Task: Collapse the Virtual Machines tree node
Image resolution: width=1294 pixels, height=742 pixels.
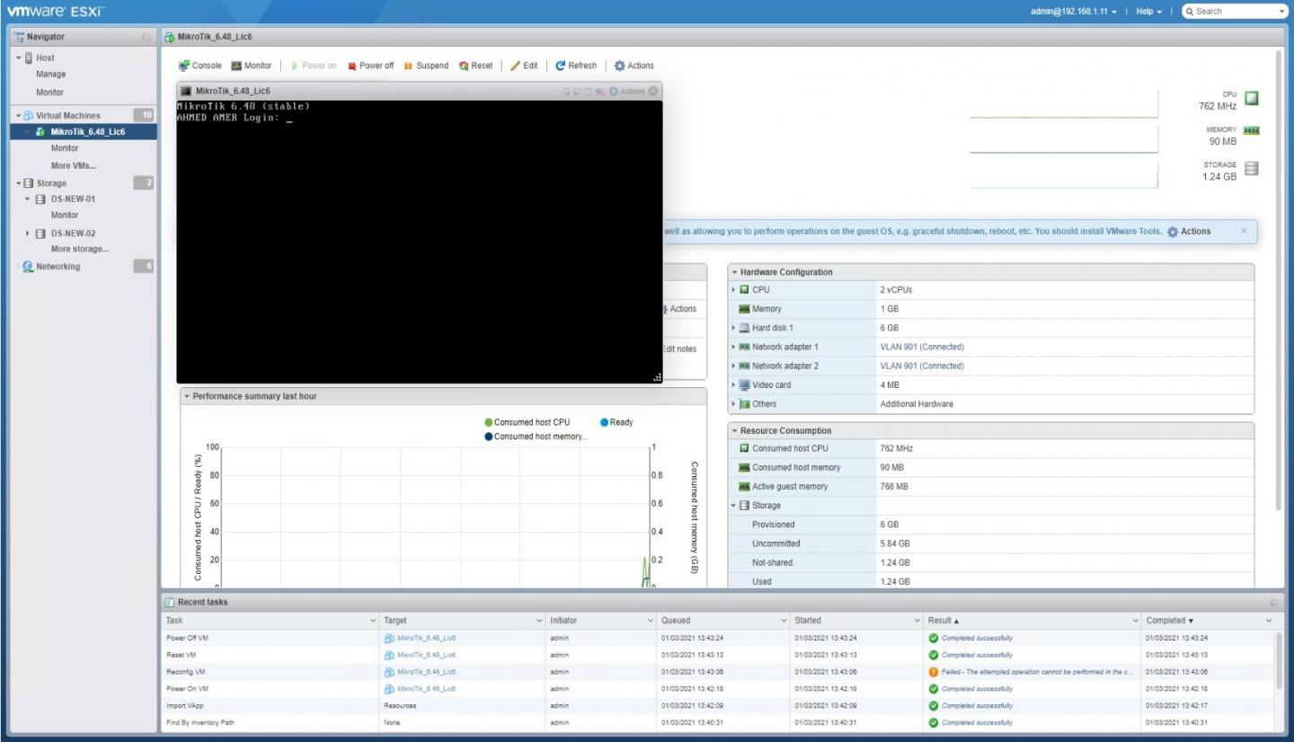Action: click(x=18, y=116)
